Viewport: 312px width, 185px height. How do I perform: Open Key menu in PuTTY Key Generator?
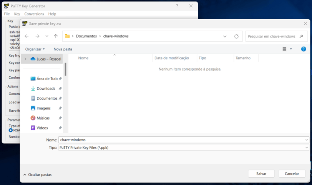click(17, 14)
